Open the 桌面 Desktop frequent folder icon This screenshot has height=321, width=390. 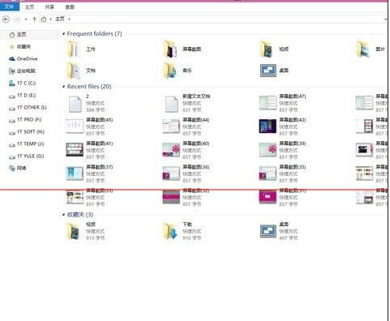(x=268, y=71)
